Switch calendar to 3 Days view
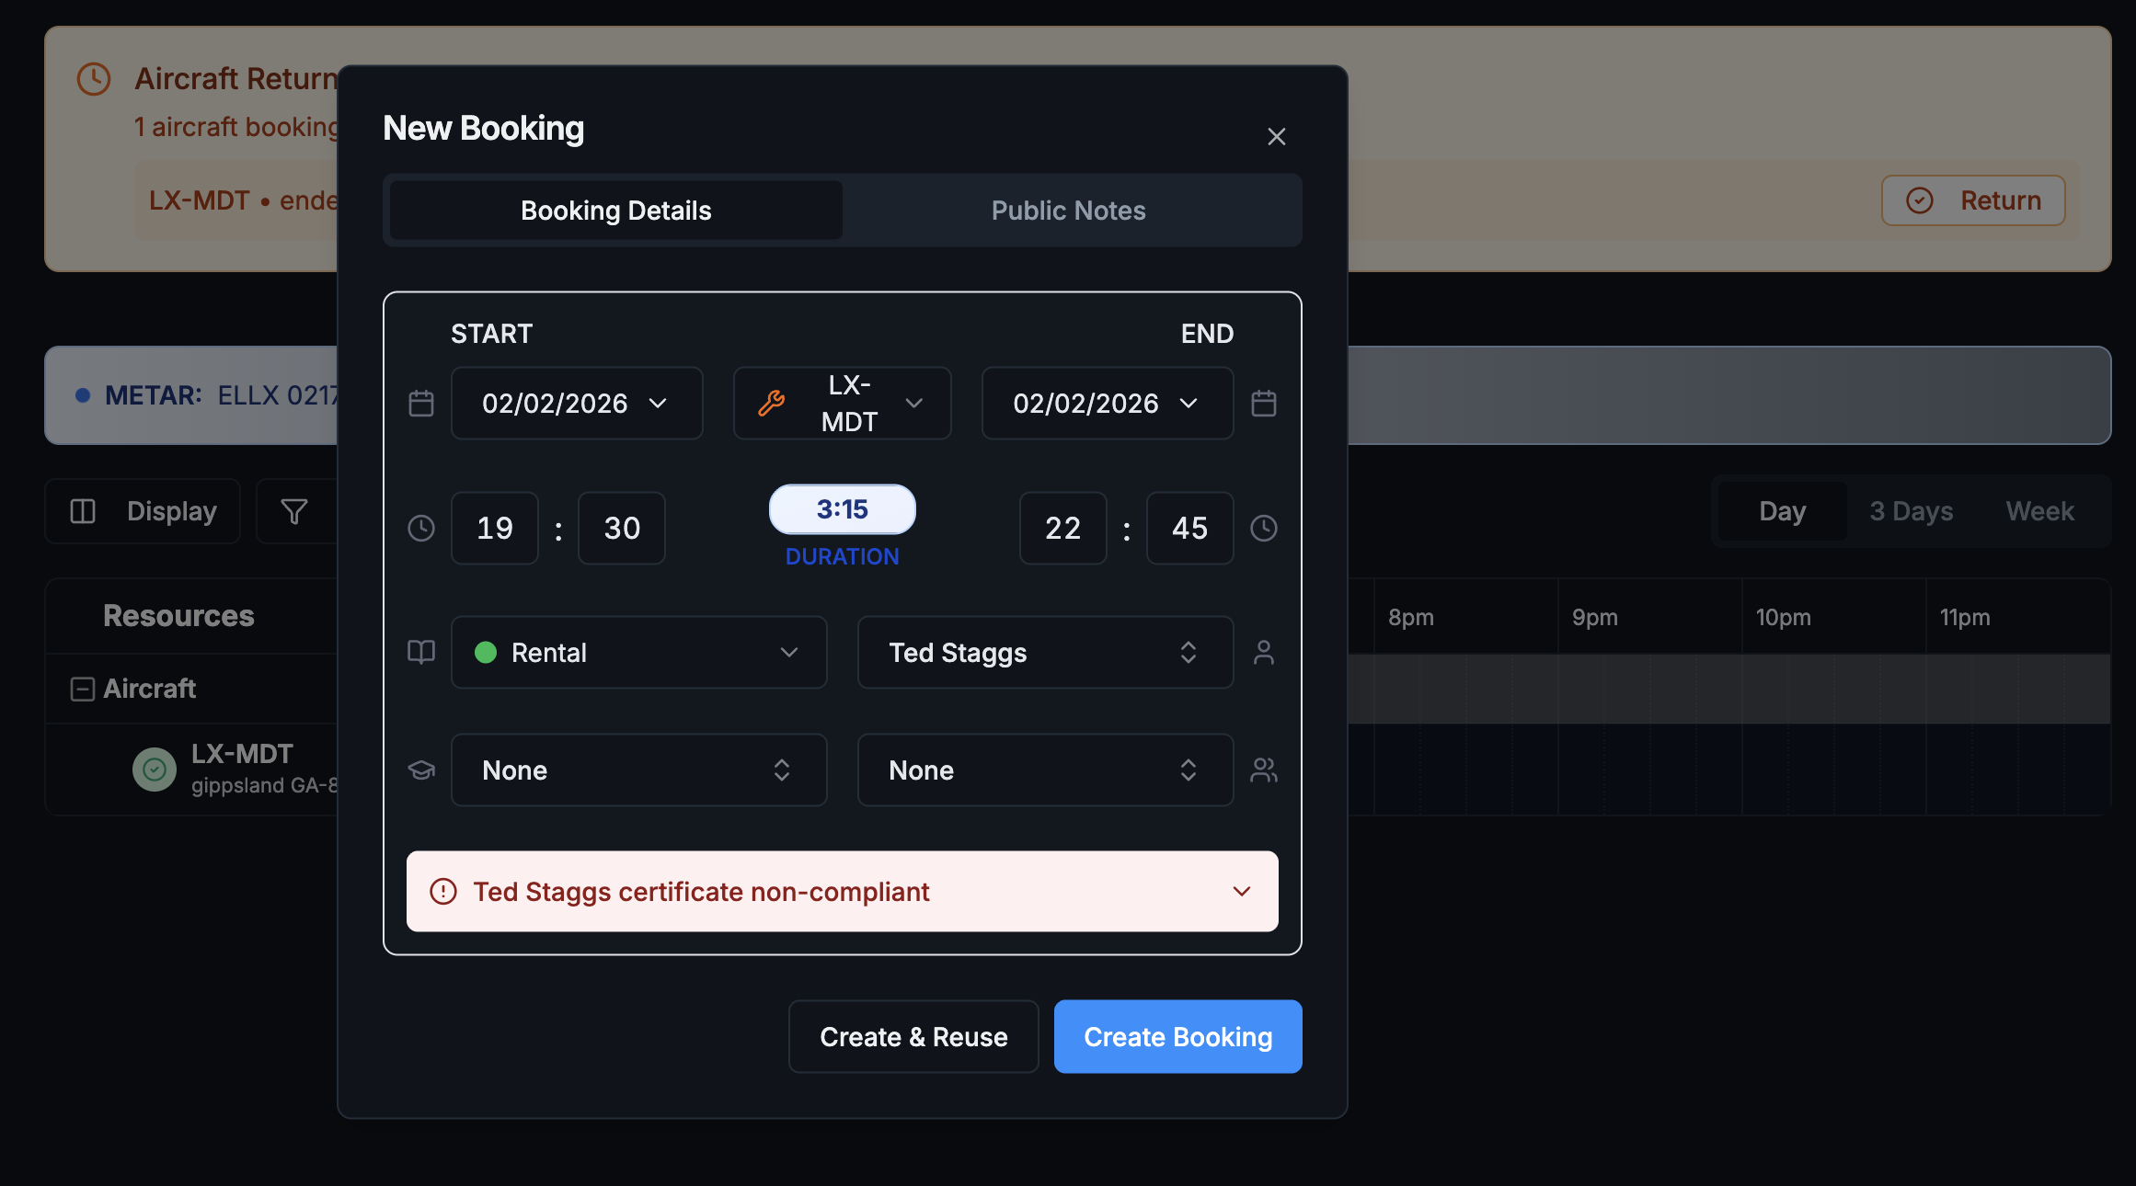2136x1186 pixels. [x=1911, y=511]
